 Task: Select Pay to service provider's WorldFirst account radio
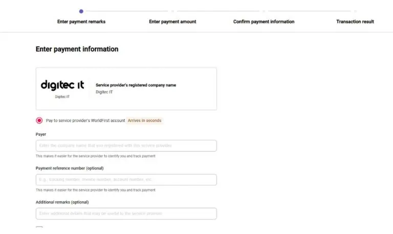pos(39,120)
